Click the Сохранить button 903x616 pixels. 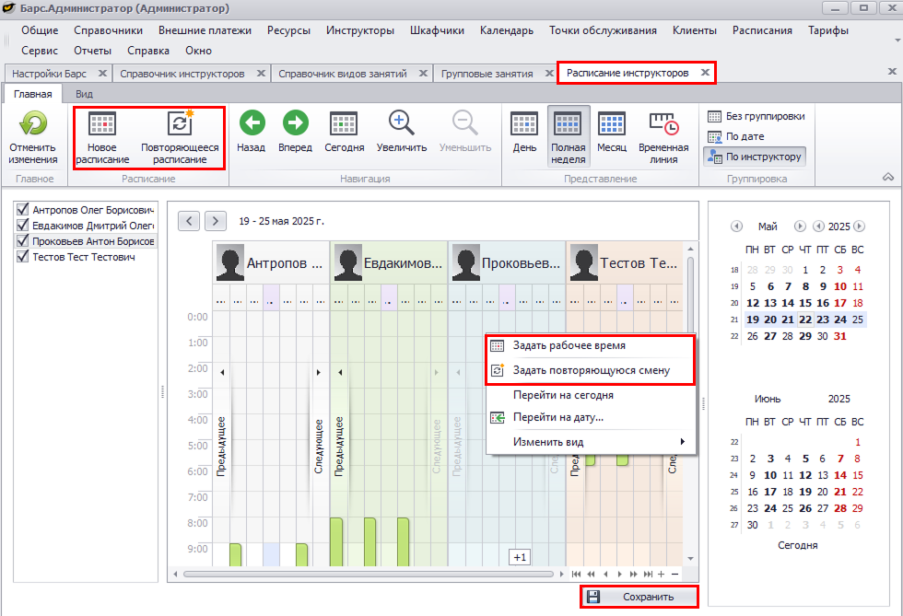pos(639,597)
